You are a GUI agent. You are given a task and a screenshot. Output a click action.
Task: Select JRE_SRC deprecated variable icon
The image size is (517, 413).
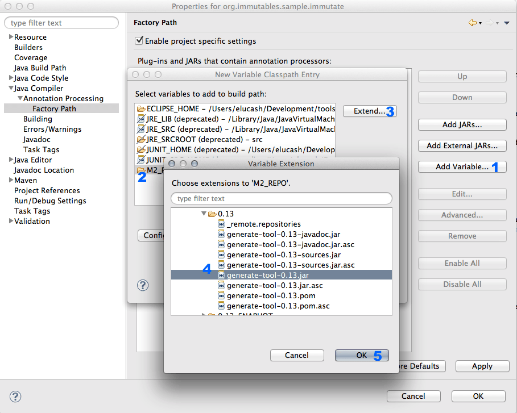141,129
